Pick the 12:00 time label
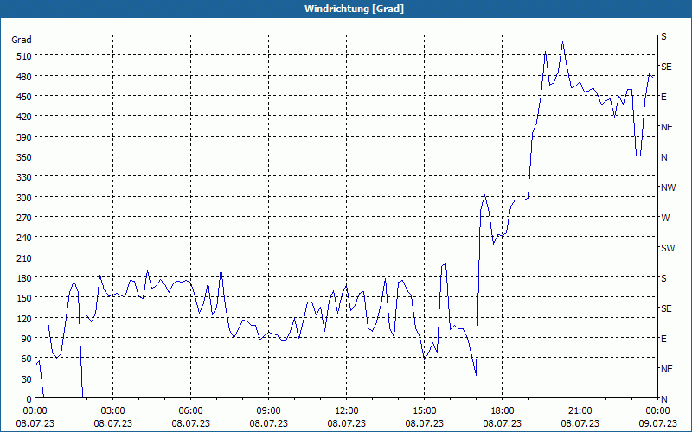Image resolution: width=692 pixels, height=432 pixels. (x=347, y=411)
